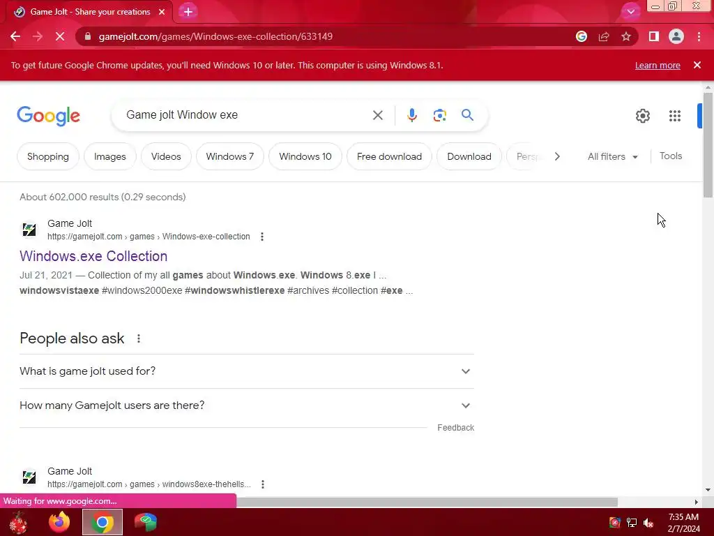Open the Windows.exe Collection result

[93, 256]
